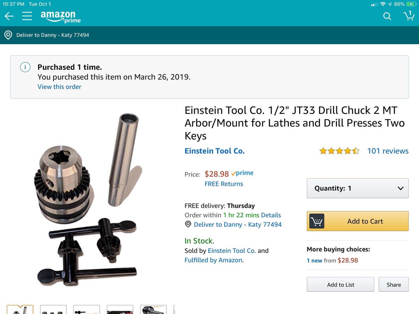Open the Einstein Tool Co. brand link

tap(215, 151)
